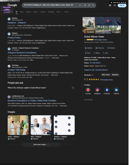Open the Setupros - Setupros result
The height and width of the screenshot is (165, 130).
17,23
